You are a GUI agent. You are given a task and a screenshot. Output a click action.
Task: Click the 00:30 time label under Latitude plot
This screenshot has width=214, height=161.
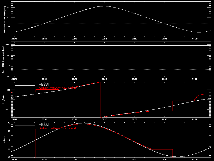(x=135, y=159)
